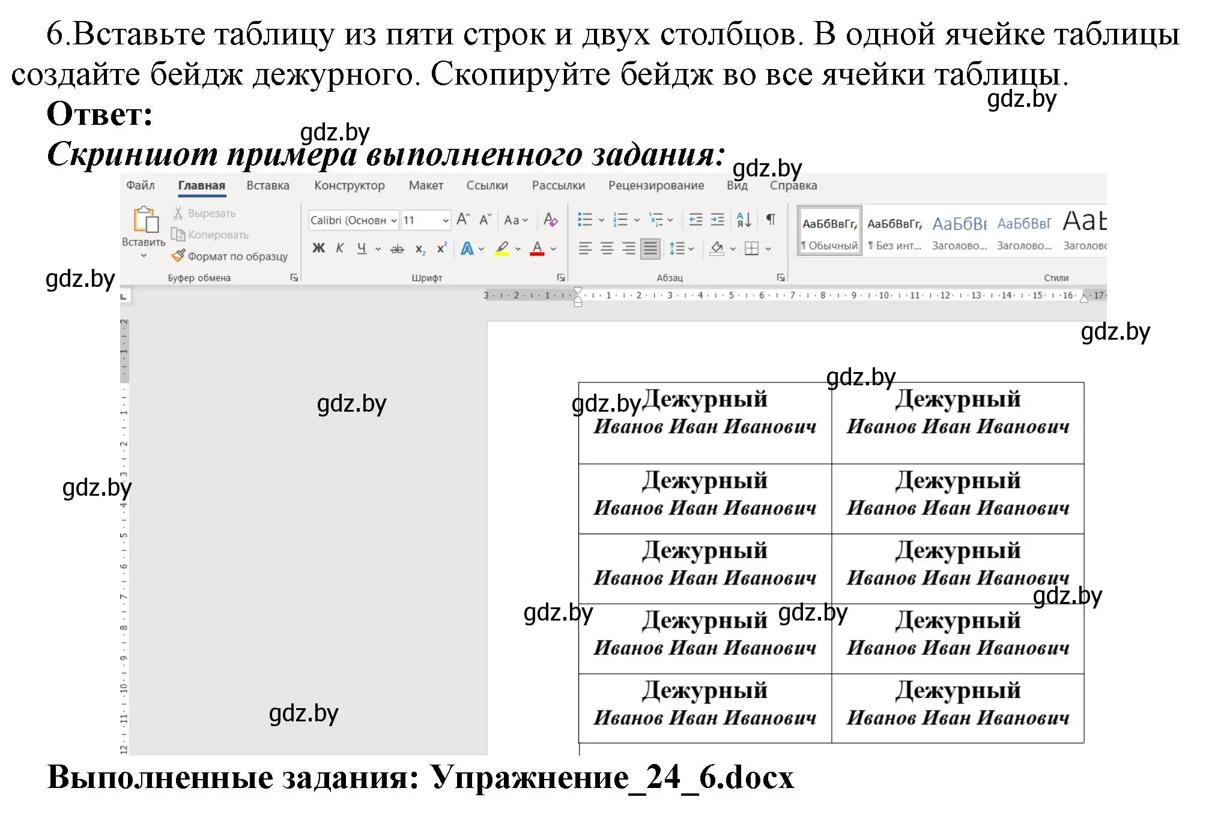
Task: Click the first-line indent marker on the ruler
Action: click(578, 291)
